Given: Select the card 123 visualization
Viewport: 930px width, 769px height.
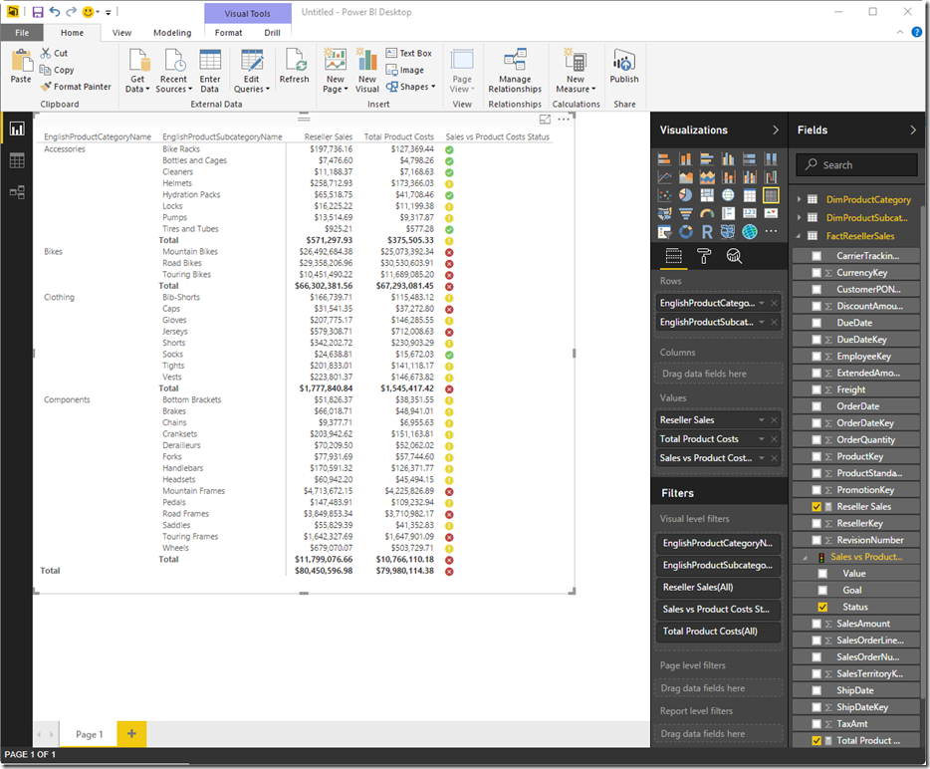Looking at the screenshot, I should click(x=750, y=213).
